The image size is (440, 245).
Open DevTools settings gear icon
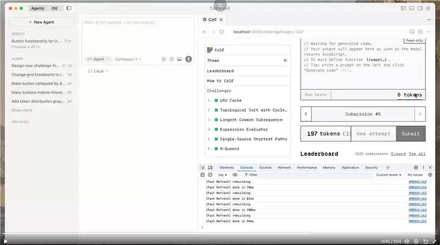[416, 167]
